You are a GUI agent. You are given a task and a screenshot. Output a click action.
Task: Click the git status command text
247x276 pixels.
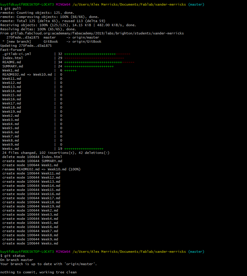(x=15, y=256)
